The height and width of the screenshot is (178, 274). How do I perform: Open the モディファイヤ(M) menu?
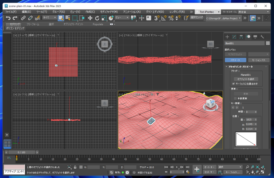tap(109, 12)
